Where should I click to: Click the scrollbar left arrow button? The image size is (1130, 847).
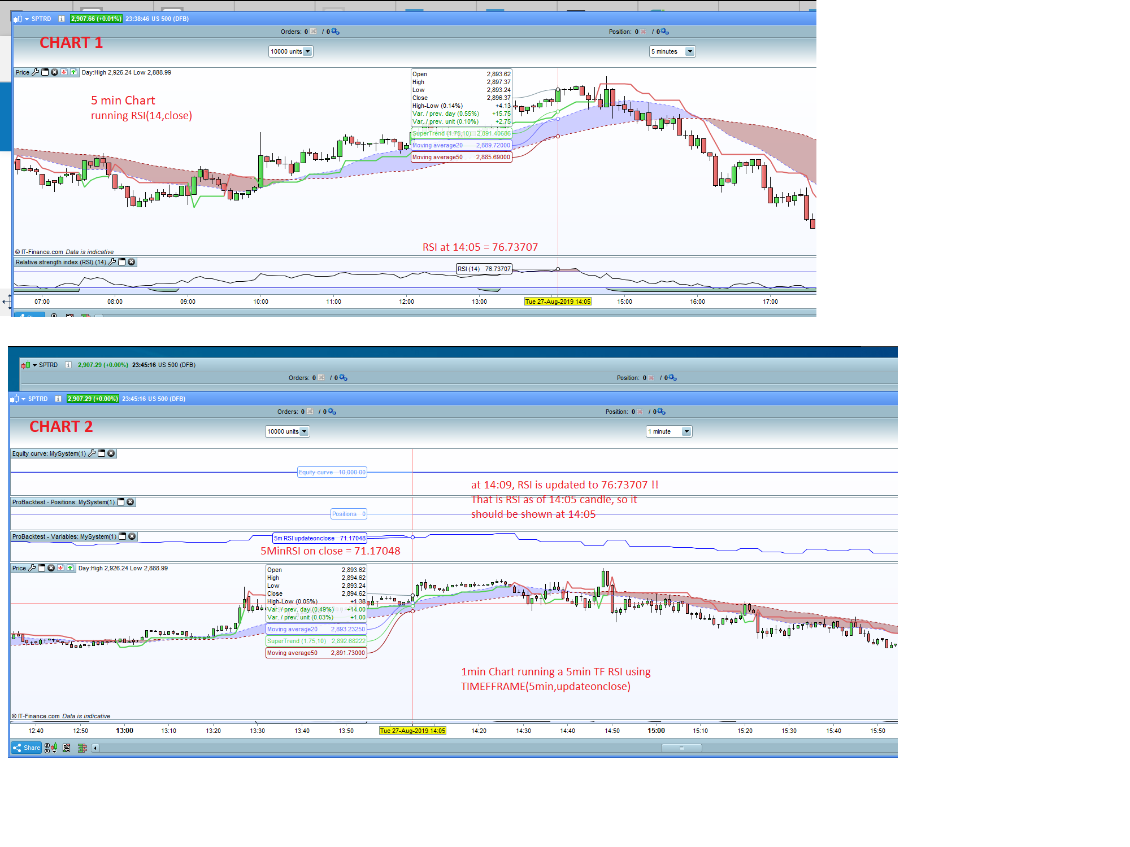point(95,748)
